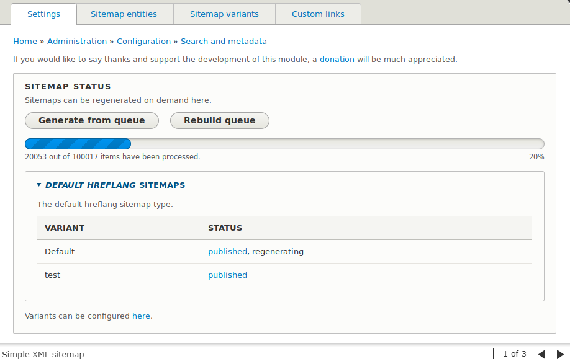570x364 pixels.
Task: Visit the donation link
Action: point(337,60)
